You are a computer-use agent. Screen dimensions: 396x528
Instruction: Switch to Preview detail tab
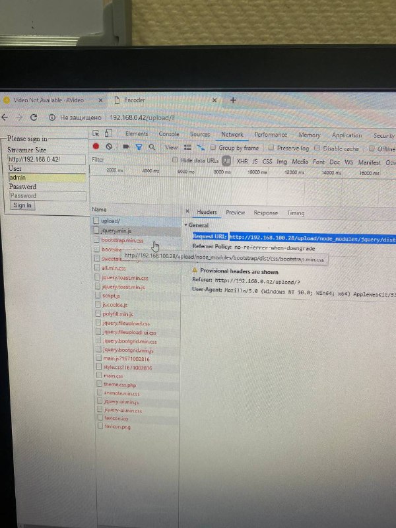click(235, 213)
